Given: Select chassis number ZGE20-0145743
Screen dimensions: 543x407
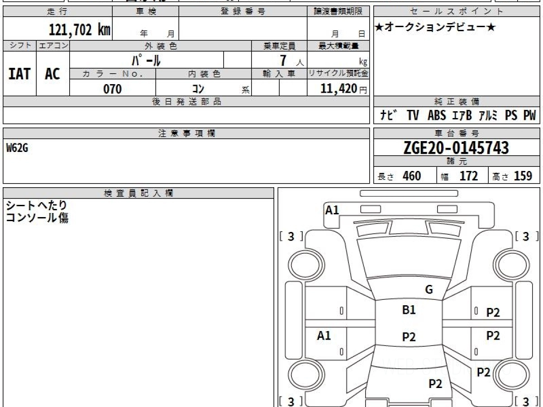Looking at the screenshot, I should (x=456, y=148).
